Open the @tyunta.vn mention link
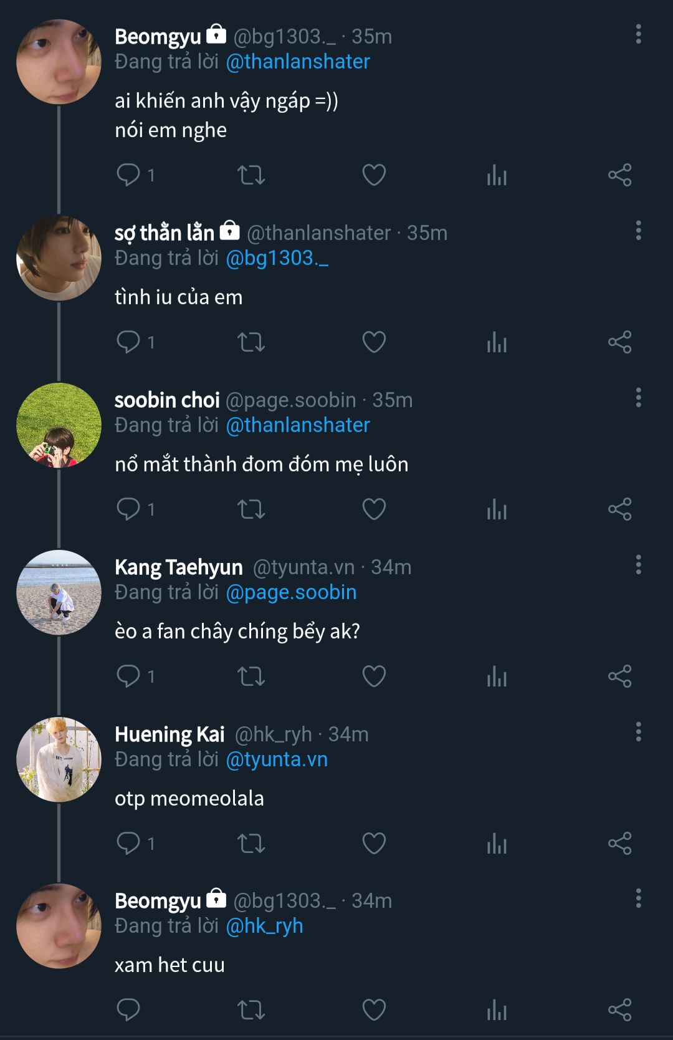The width and height of the screenshot is (673, 1040). [x=277, y=759]
